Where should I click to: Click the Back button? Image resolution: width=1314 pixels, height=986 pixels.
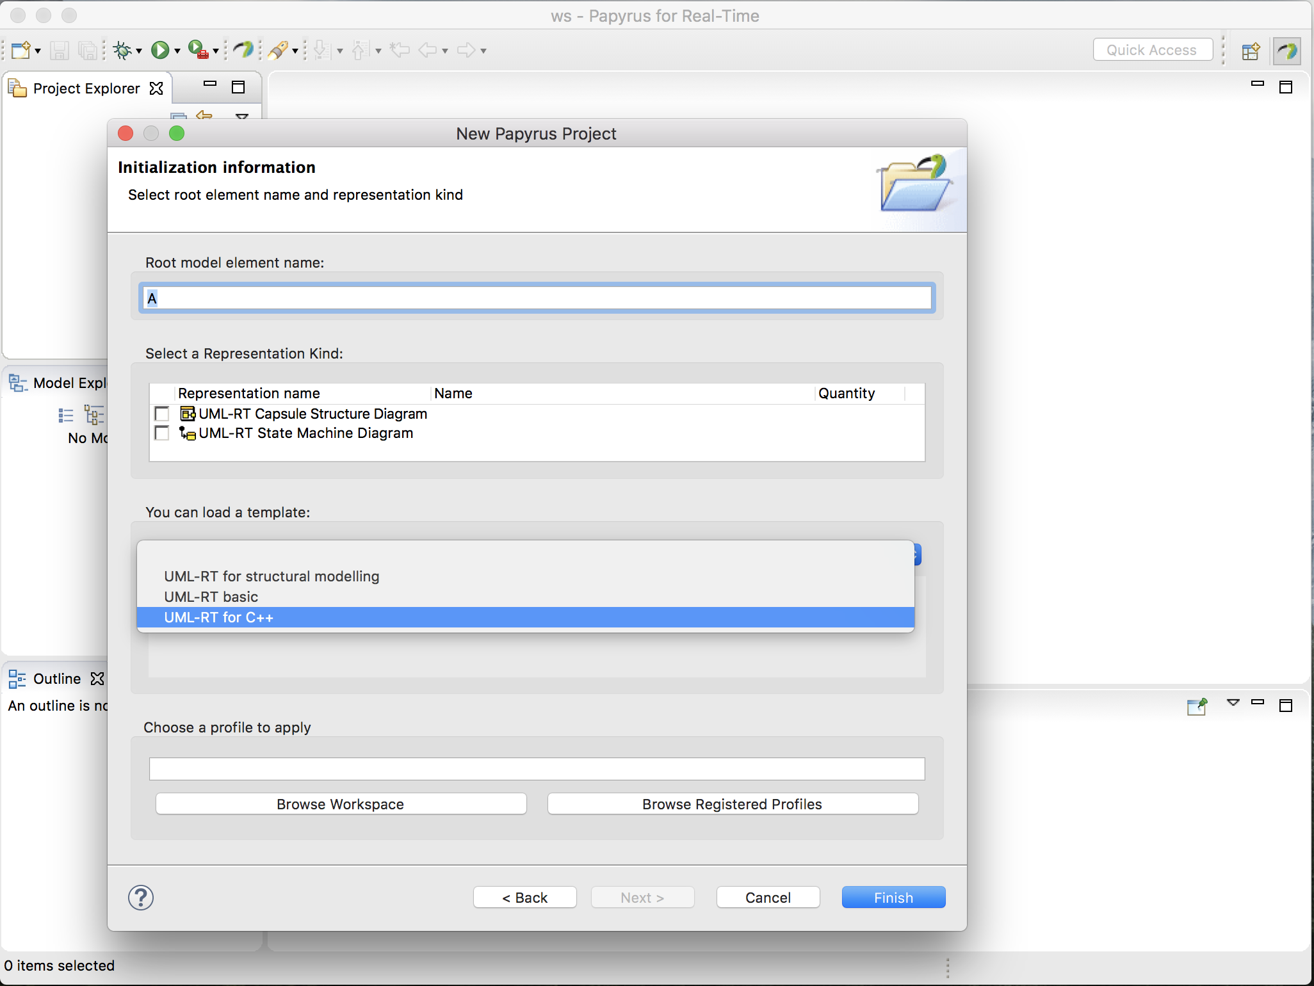(525, 898)
